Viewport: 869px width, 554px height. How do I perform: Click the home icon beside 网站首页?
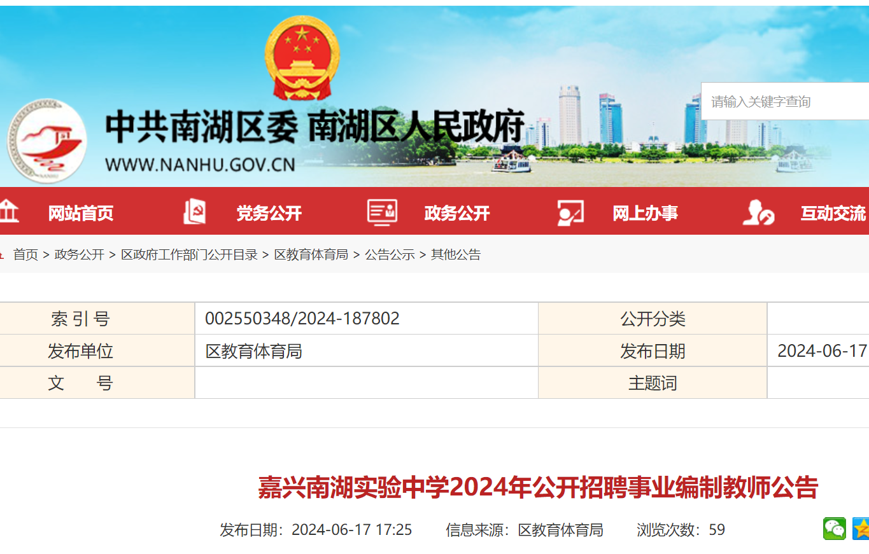click(8, 211)
